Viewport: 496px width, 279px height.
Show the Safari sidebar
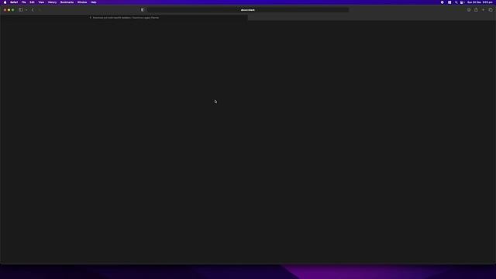pyautogui.click(x=21, y=10)
